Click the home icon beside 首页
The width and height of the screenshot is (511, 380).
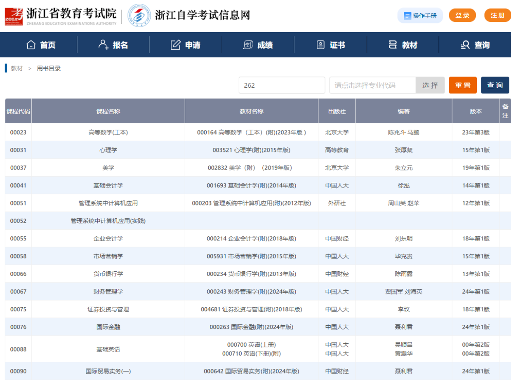[31, 45]
